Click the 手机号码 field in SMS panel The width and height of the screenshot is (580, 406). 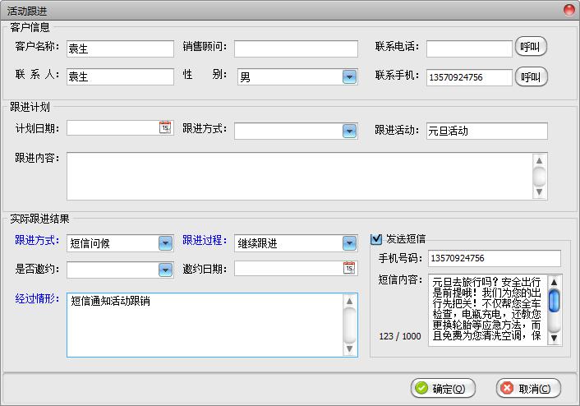click(494, 259)
